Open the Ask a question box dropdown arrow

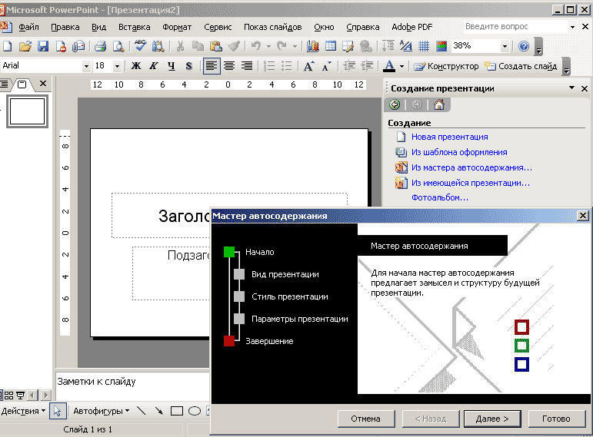(x=572, y=27)
